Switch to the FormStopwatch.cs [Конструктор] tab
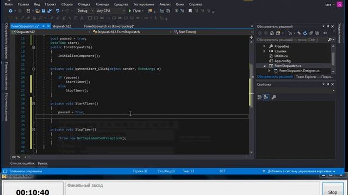 point(109,26)
